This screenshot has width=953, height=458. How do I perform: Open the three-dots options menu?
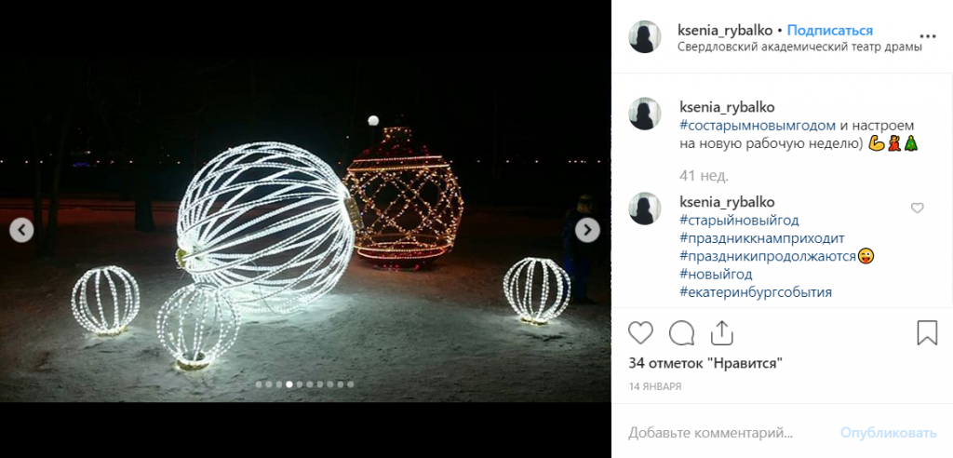click(928, 36)
